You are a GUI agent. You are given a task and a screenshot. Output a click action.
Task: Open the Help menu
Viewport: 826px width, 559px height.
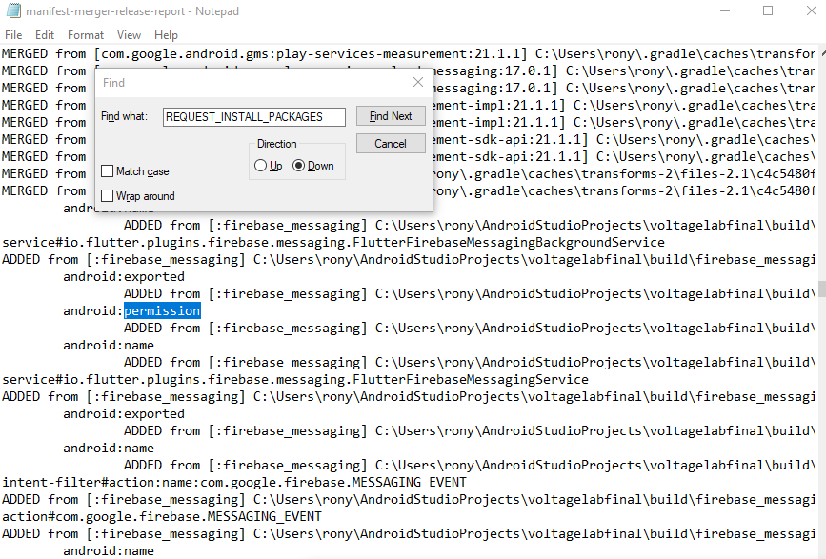(x=165, y=34)
